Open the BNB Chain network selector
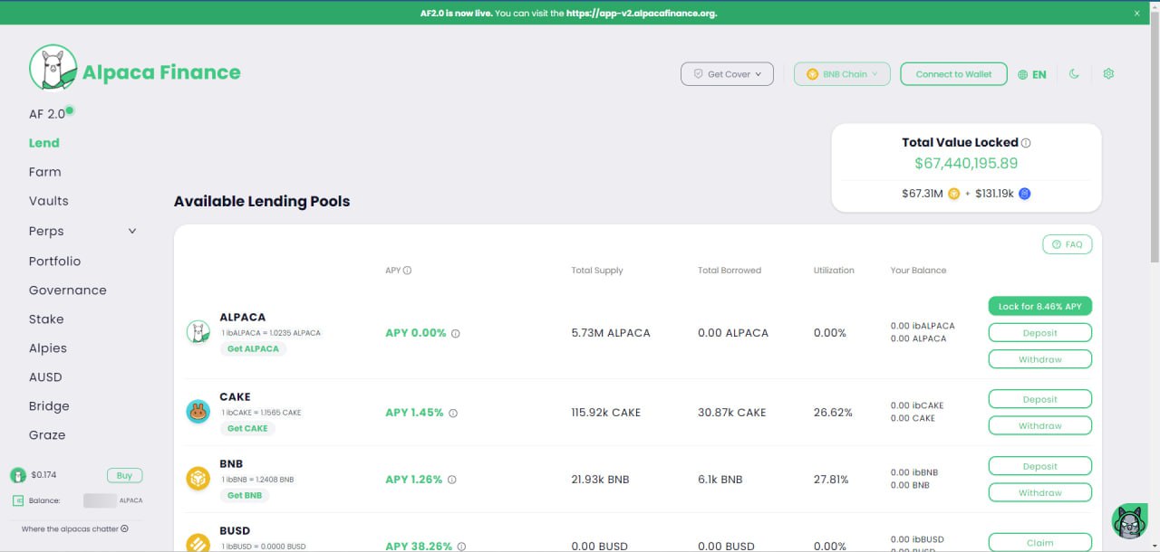 [842, 74]
